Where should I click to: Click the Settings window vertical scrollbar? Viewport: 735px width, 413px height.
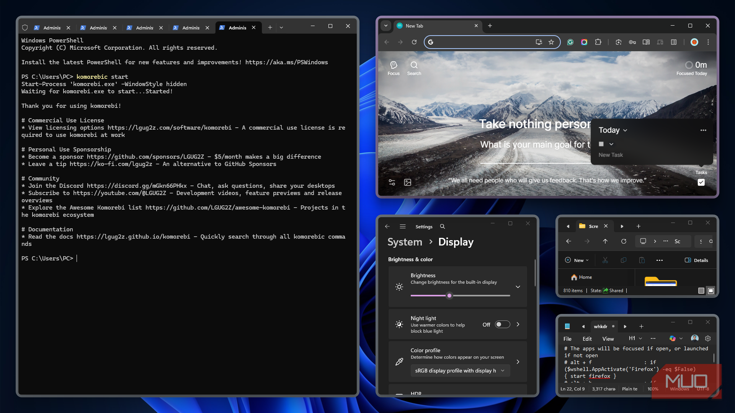click(x=535, y=273)
